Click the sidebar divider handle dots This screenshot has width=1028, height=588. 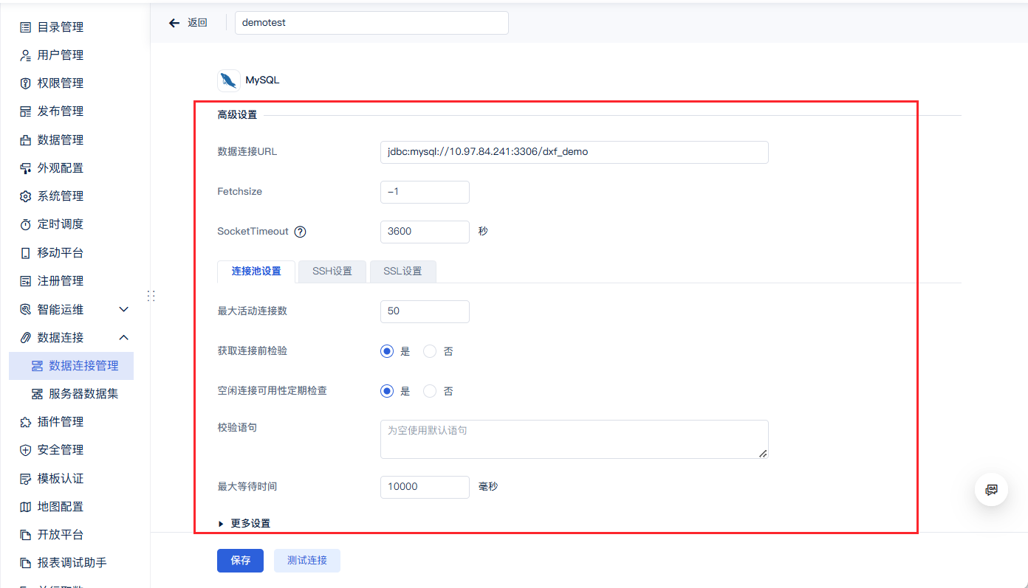pos(151,296)
